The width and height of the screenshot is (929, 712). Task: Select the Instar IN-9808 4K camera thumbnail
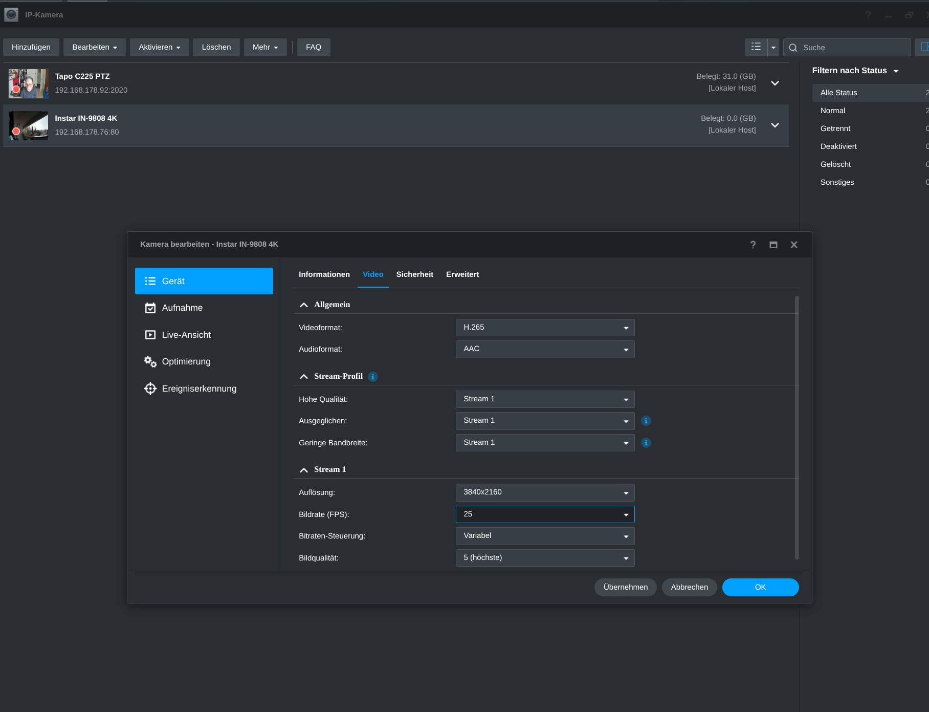pyautogui.click(x=28, y=126)
